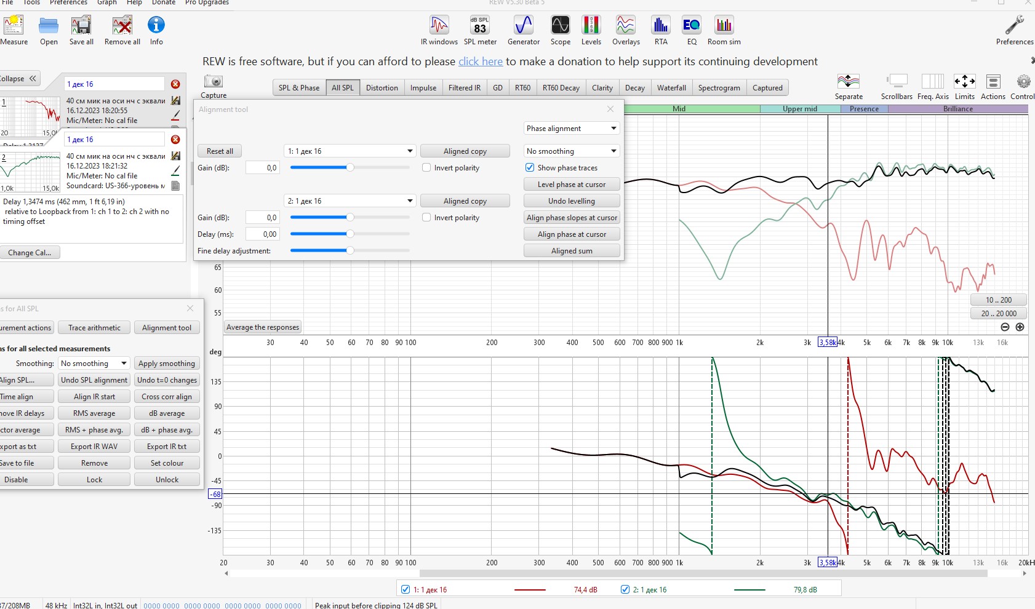1035x609 pixels.
Task: Click measurement 2 Delay input field
Action: click(x=263, y=234)
